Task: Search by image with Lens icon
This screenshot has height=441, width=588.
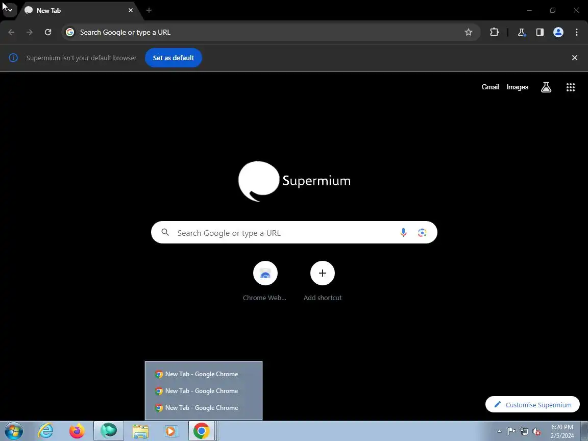Action: 422,233
